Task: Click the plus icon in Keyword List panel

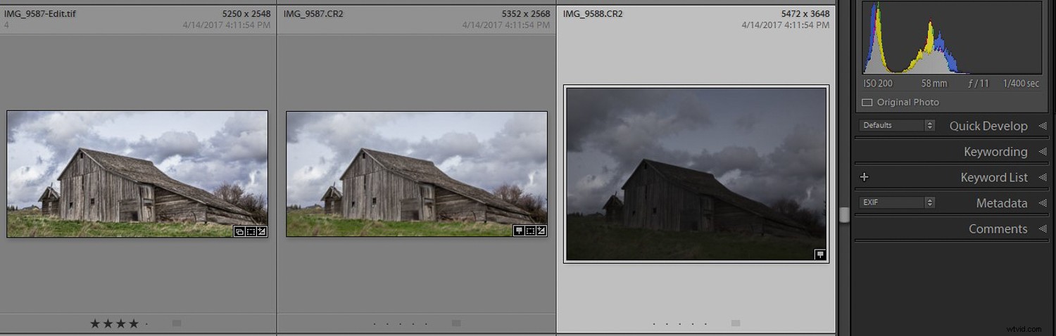Action: [x=865, y=177]
